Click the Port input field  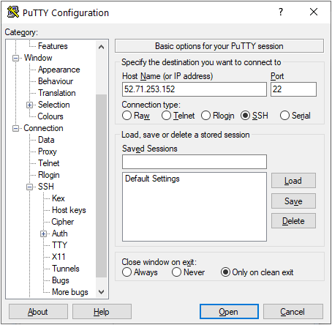pyautogui.click(x=293, y=89)
